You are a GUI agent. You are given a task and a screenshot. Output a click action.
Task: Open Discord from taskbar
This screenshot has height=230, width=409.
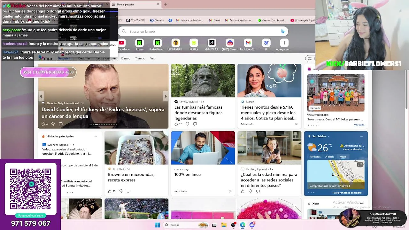point(252,225)
